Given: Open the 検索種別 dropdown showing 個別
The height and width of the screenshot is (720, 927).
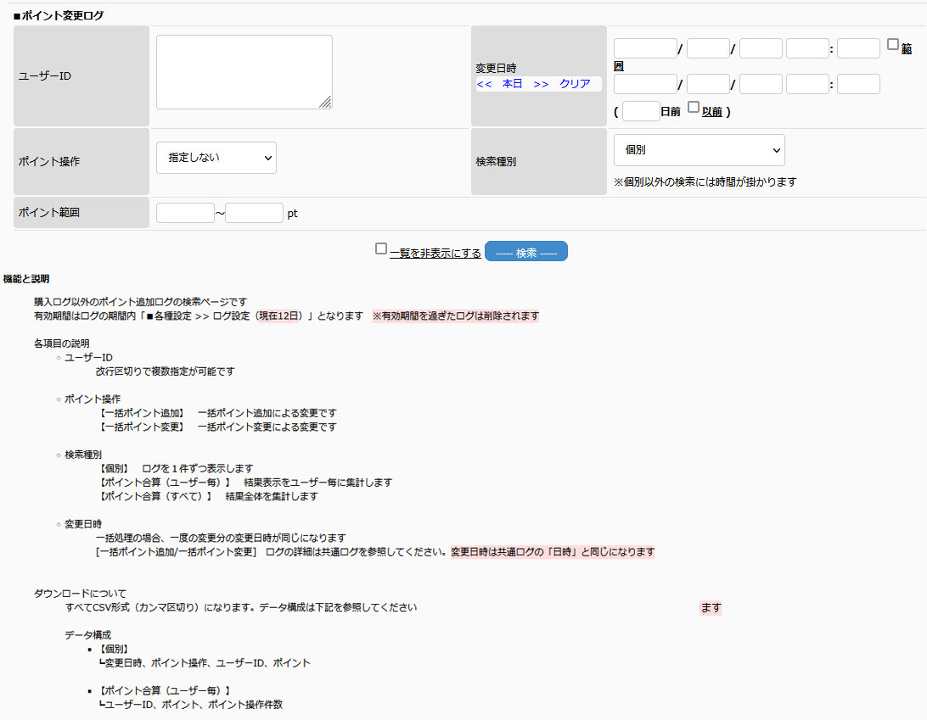Looking at the screenshot, I should (x=699, y=150).
